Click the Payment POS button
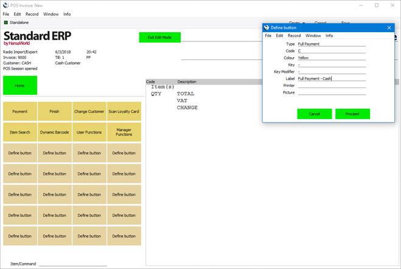 (20, 111)
